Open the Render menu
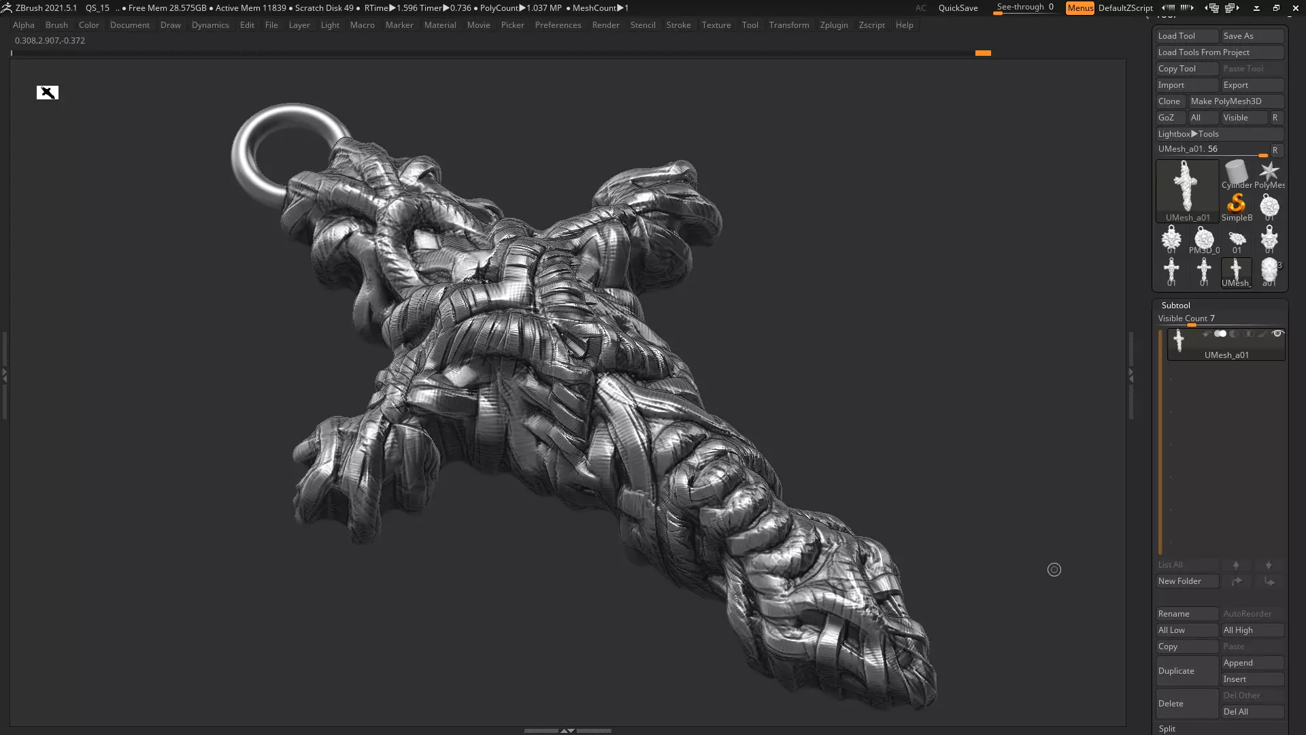Screen dimensions: 1306x735 [x=605, y=25]
